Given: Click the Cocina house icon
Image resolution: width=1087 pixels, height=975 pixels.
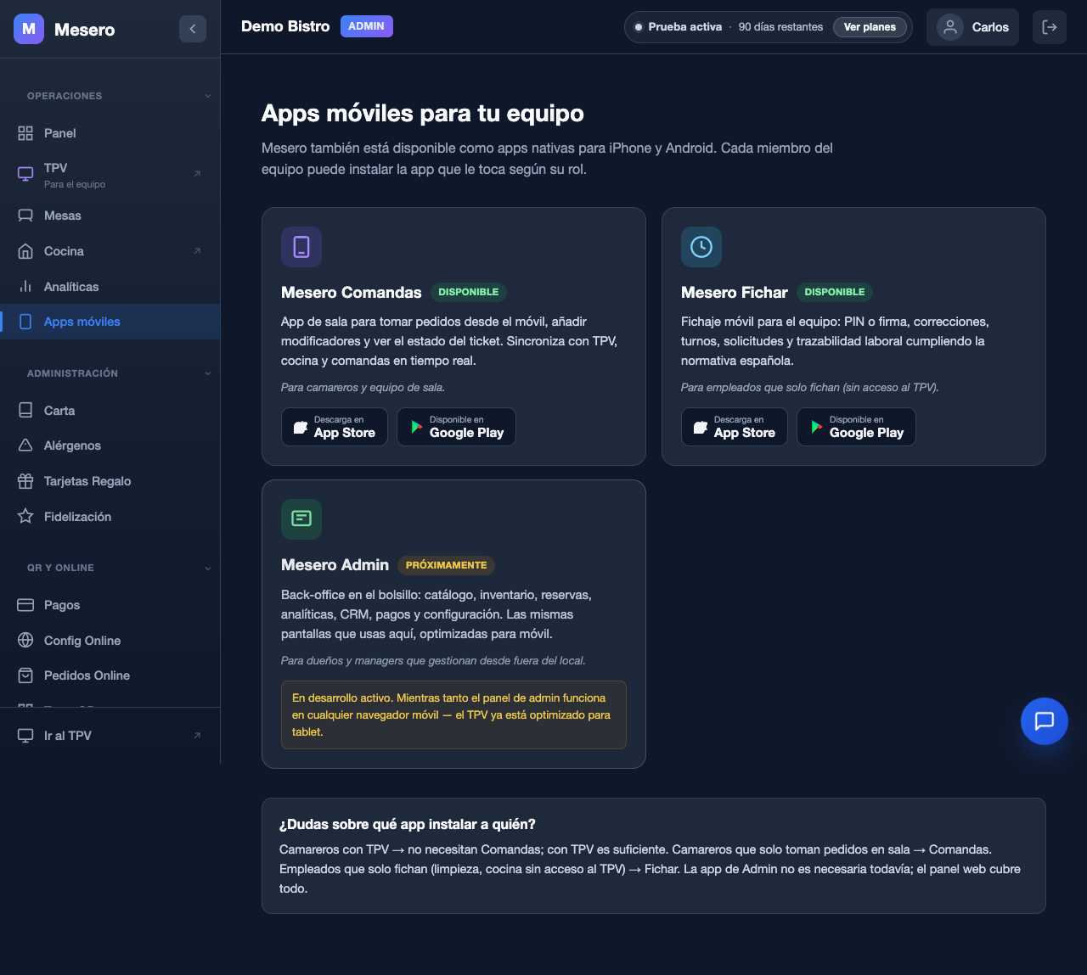Looking at the screenshot, I should (x=25, y=251).
